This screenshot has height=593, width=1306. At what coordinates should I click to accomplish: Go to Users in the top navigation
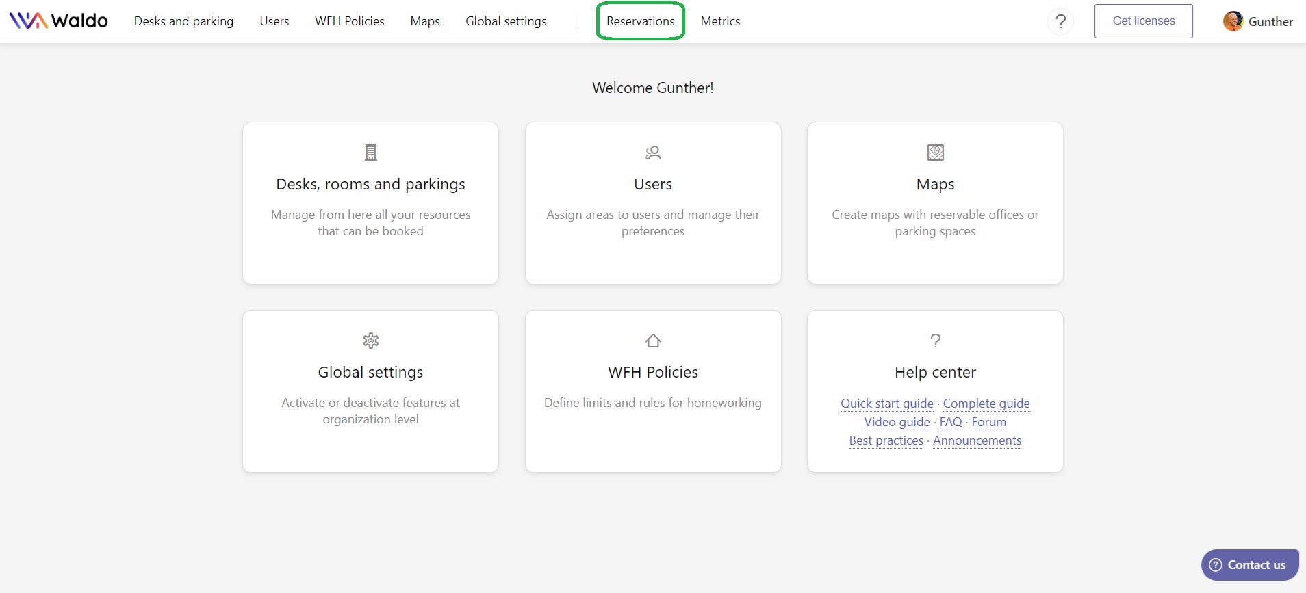[x=274, y=21]
